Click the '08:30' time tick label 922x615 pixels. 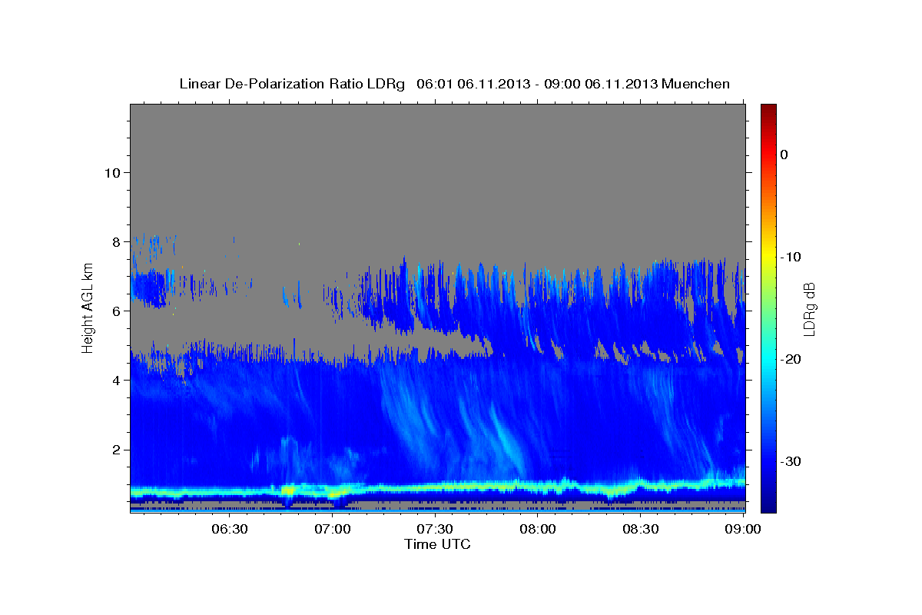coord(640,530)
